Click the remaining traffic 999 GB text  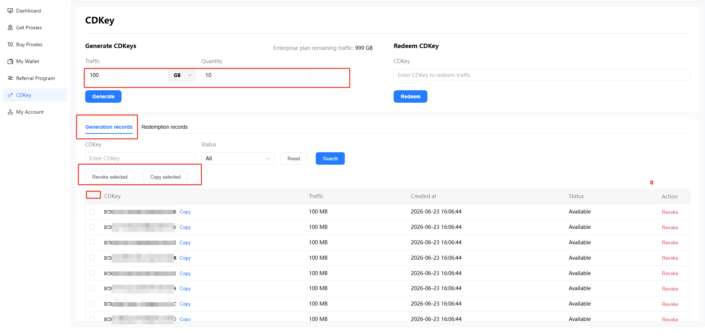364,48
